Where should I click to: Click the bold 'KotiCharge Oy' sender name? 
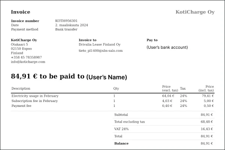coord(24,40)
